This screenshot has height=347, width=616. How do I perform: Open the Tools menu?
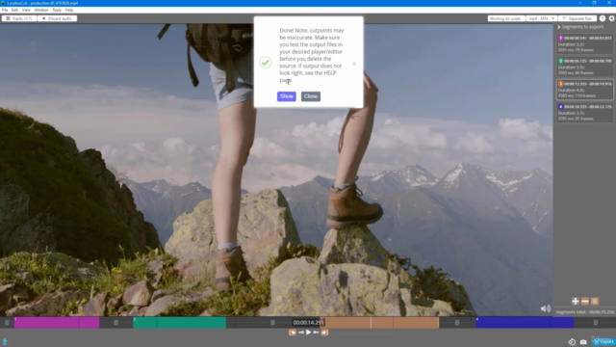pyautogui.click(x=57, y=10)
